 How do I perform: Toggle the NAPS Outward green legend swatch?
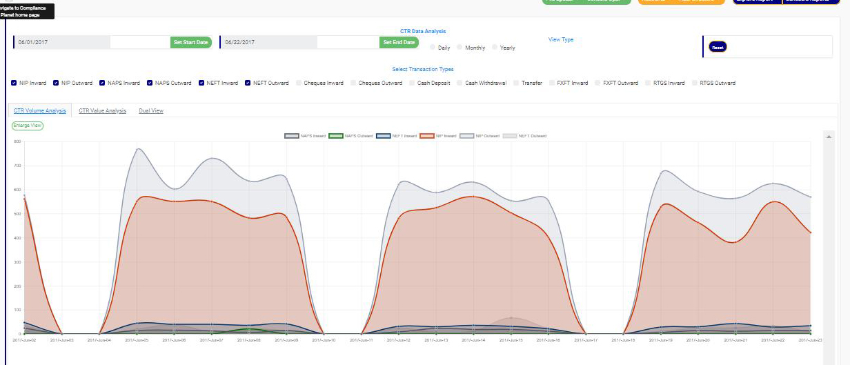click(336, 136)
